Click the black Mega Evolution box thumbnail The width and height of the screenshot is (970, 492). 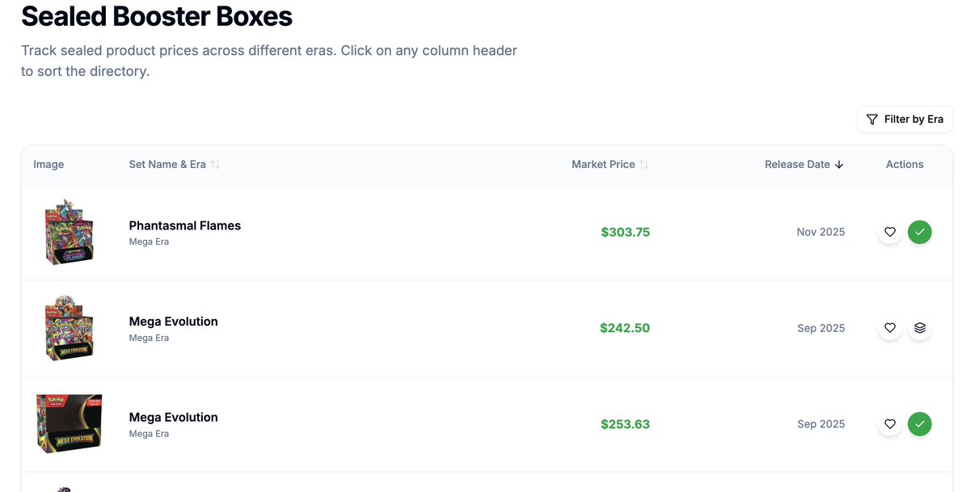69,424
